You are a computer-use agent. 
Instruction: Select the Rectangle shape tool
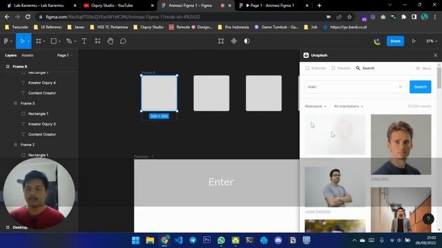(54, 41)
